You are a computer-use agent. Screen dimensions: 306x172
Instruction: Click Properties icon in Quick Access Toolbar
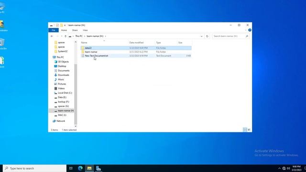click(57, 25)
